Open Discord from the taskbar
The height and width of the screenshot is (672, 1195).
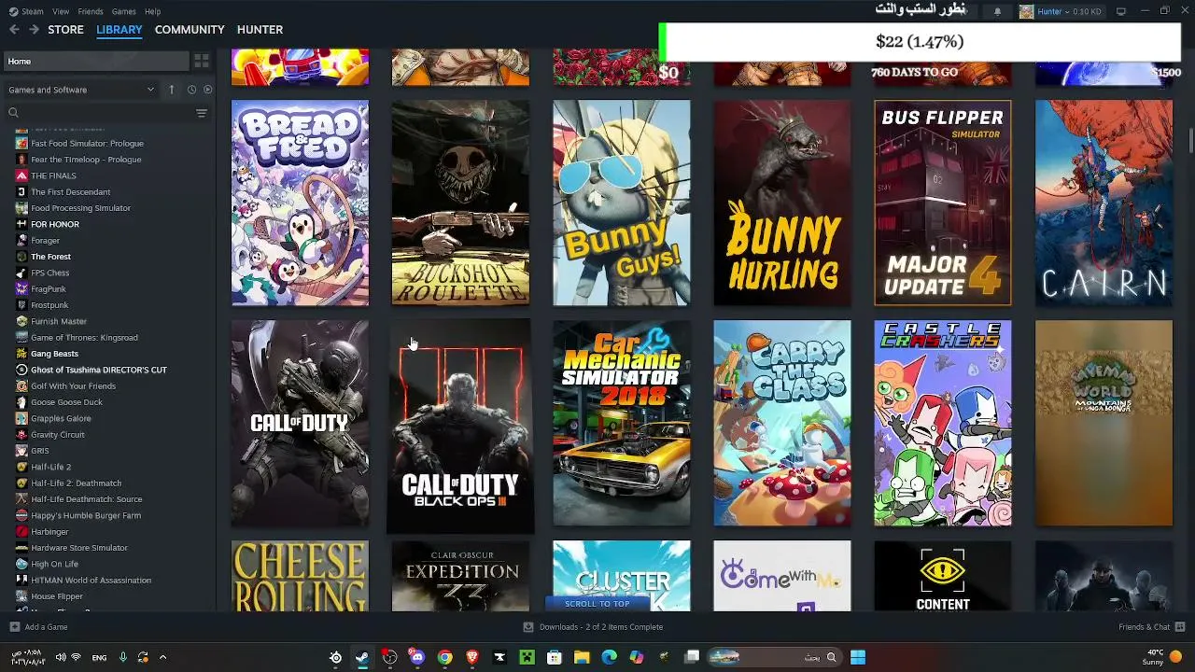[417, 657]
